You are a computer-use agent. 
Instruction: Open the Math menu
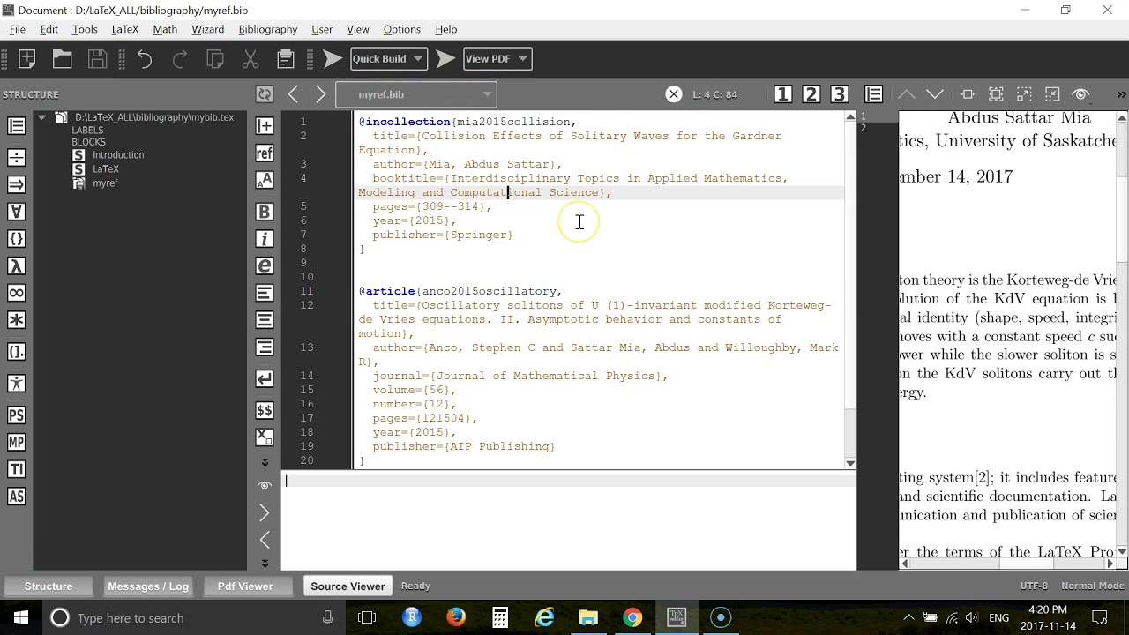pyautogui.click(x=165, y=29)
